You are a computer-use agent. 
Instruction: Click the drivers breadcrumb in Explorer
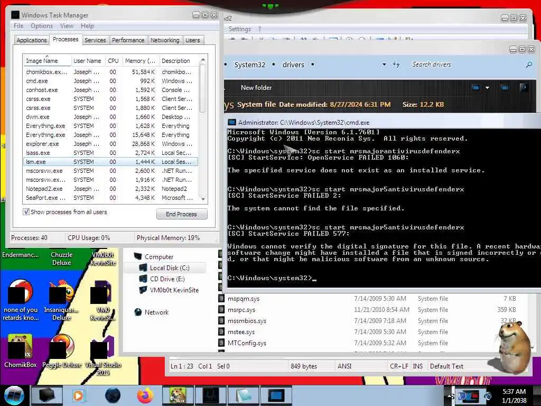pyautogui.click(x=293, y=64)
